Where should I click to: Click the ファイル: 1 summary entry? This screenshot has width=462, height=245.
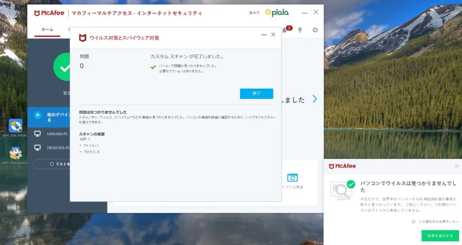[x=91, y=145]
